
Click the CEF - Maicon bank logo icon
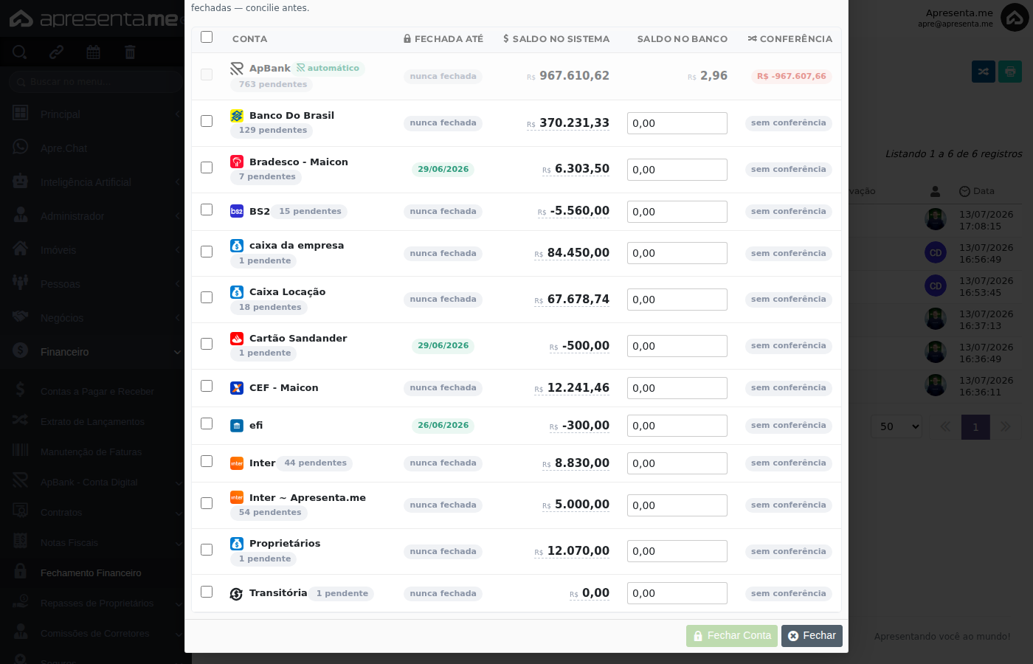pyautogui.click(x=237, y=388)
